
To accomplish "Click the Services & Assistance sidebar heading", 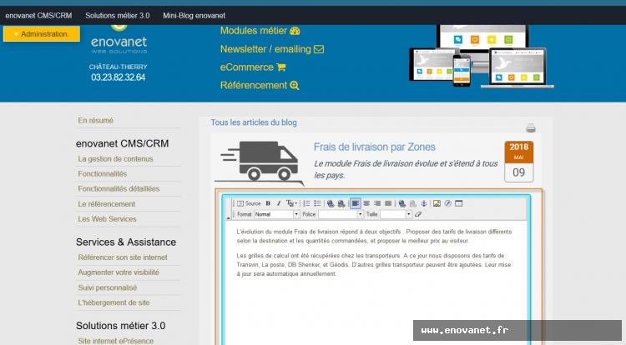I will 126,242.
